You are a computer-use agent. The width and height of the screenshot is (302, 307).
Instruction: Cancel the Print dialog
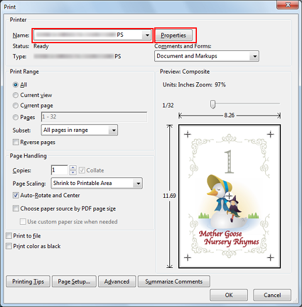pyautogui.click(x=272, y=295)
